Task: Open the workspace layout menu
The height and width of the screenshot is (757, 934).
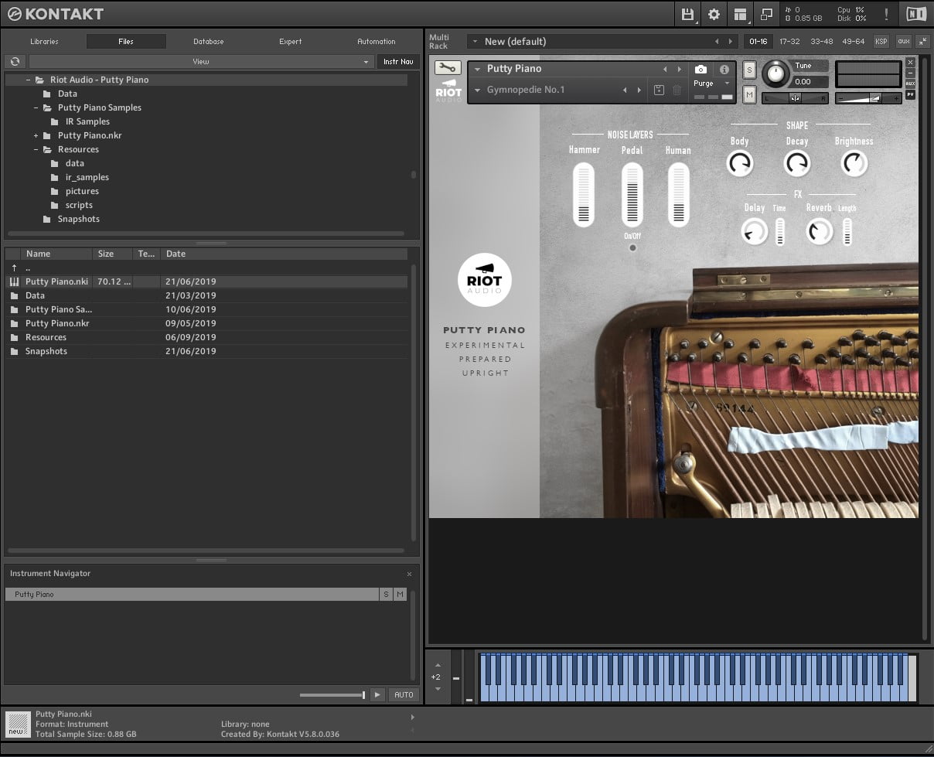Action: pyautogui.click(x=741, y=14)
